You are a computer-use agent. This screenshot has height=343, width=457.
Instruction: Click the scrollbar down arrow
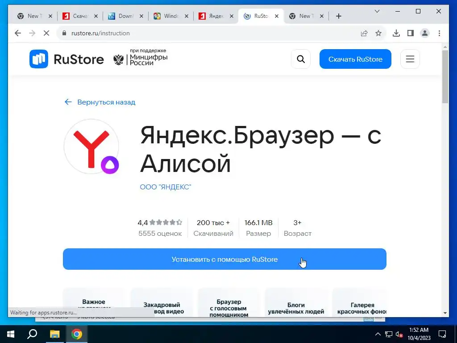coord(445,313)
